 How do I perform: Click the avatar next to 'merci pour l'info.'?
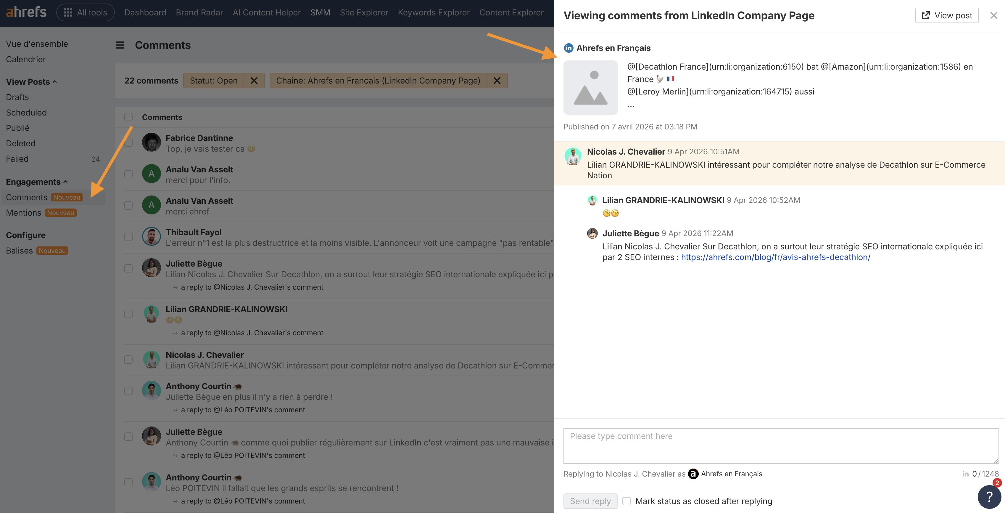152,174
